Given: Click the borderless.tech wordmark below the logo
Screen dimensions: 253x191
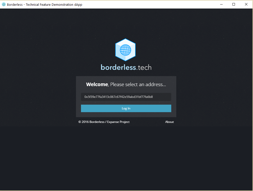Looking at the screenshot, I should point(126,67).
